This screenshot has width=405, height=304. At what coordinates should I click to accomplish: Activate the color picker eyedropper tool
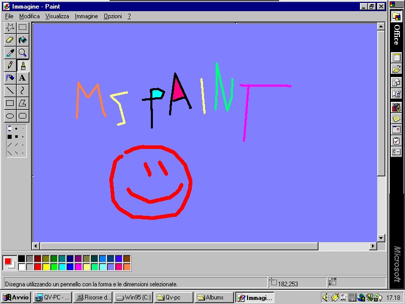(x=10, y=53)
